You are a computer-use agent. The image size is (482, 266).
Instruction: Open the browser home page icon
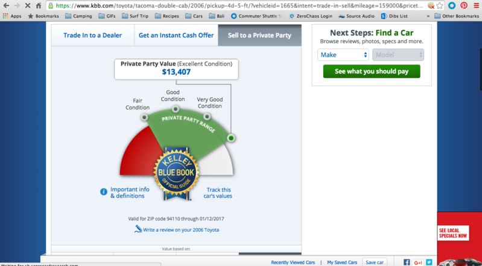click(39, 5)
